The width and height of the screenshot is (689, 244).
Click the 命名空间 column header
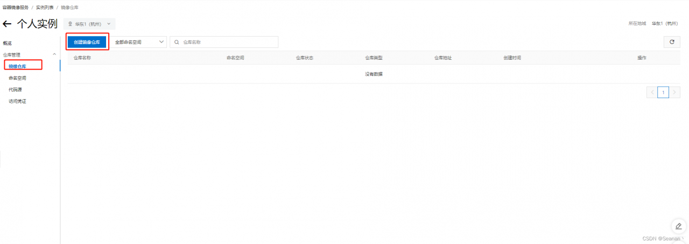[235, 58]
